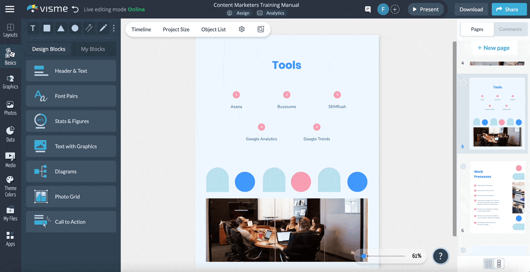This screenshot has width=530, height=272.
Task: Select the pen drawing tool
Action: click(x=103, y=28)
